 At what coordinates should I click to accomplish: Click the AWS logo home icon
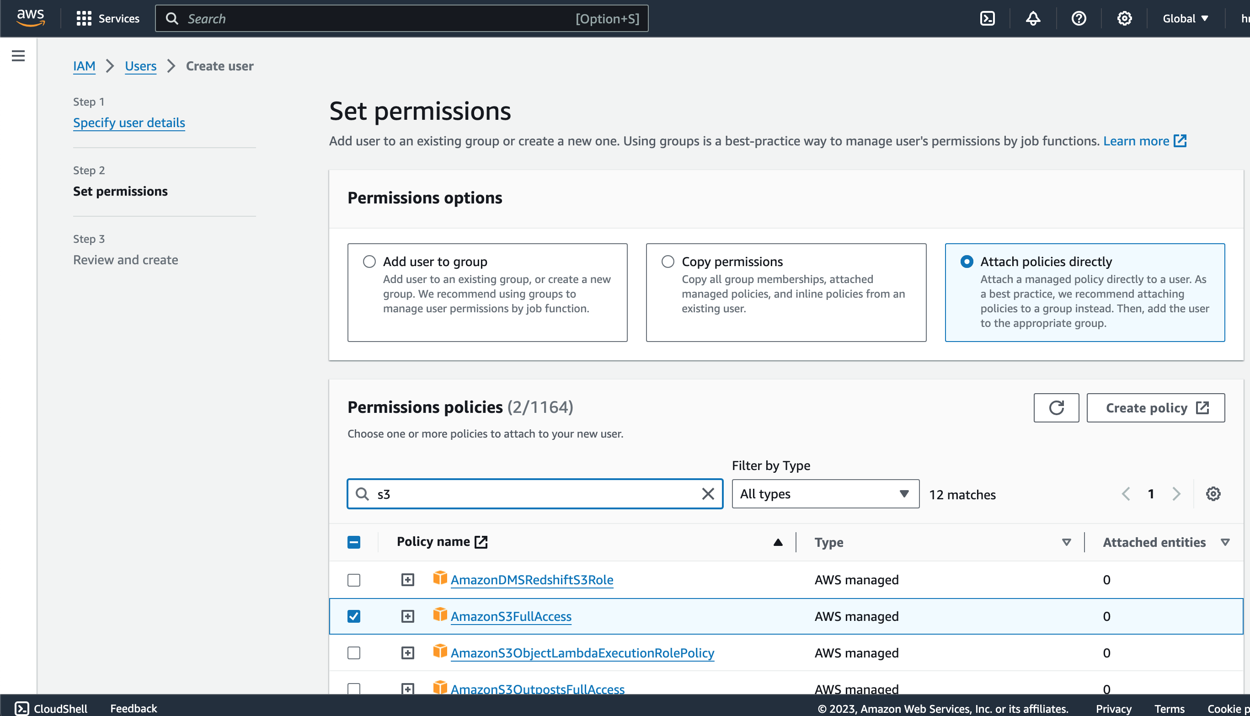[31, 18]
